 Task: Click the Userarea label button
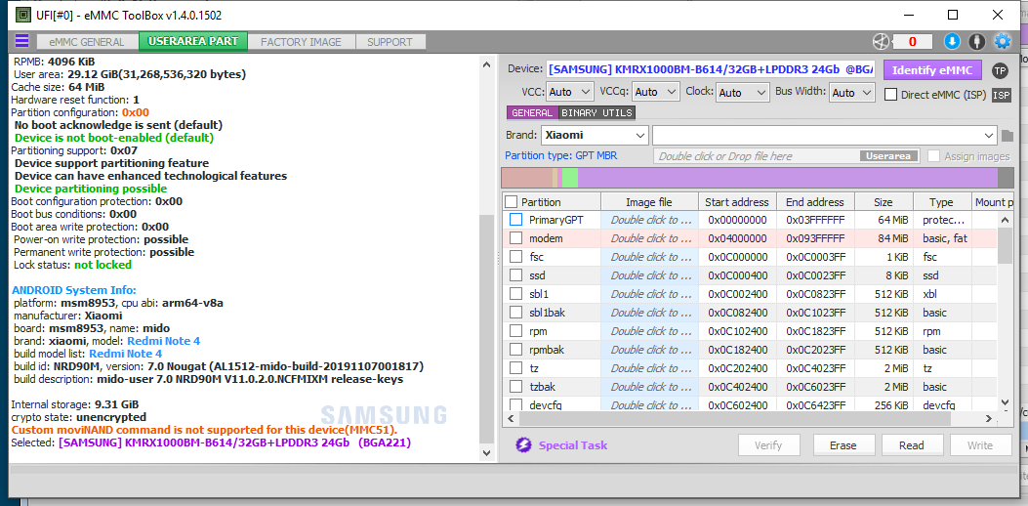889,156
